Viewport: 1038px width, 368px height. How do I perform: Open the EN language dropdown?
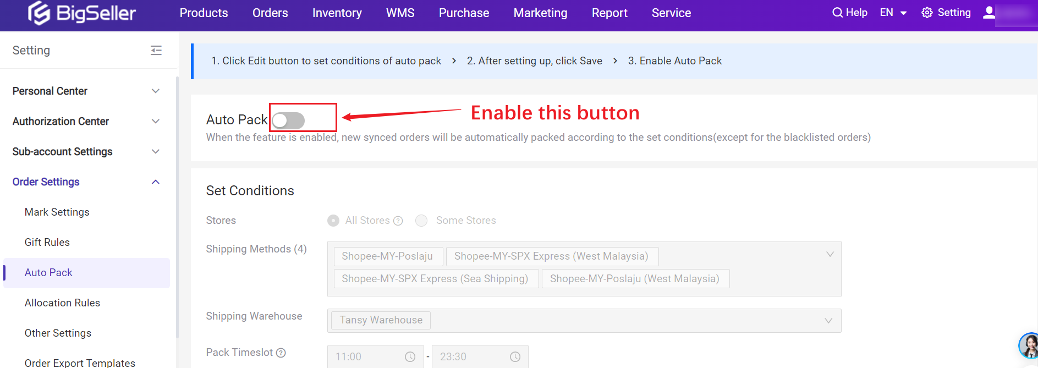[x=893, y=13]
